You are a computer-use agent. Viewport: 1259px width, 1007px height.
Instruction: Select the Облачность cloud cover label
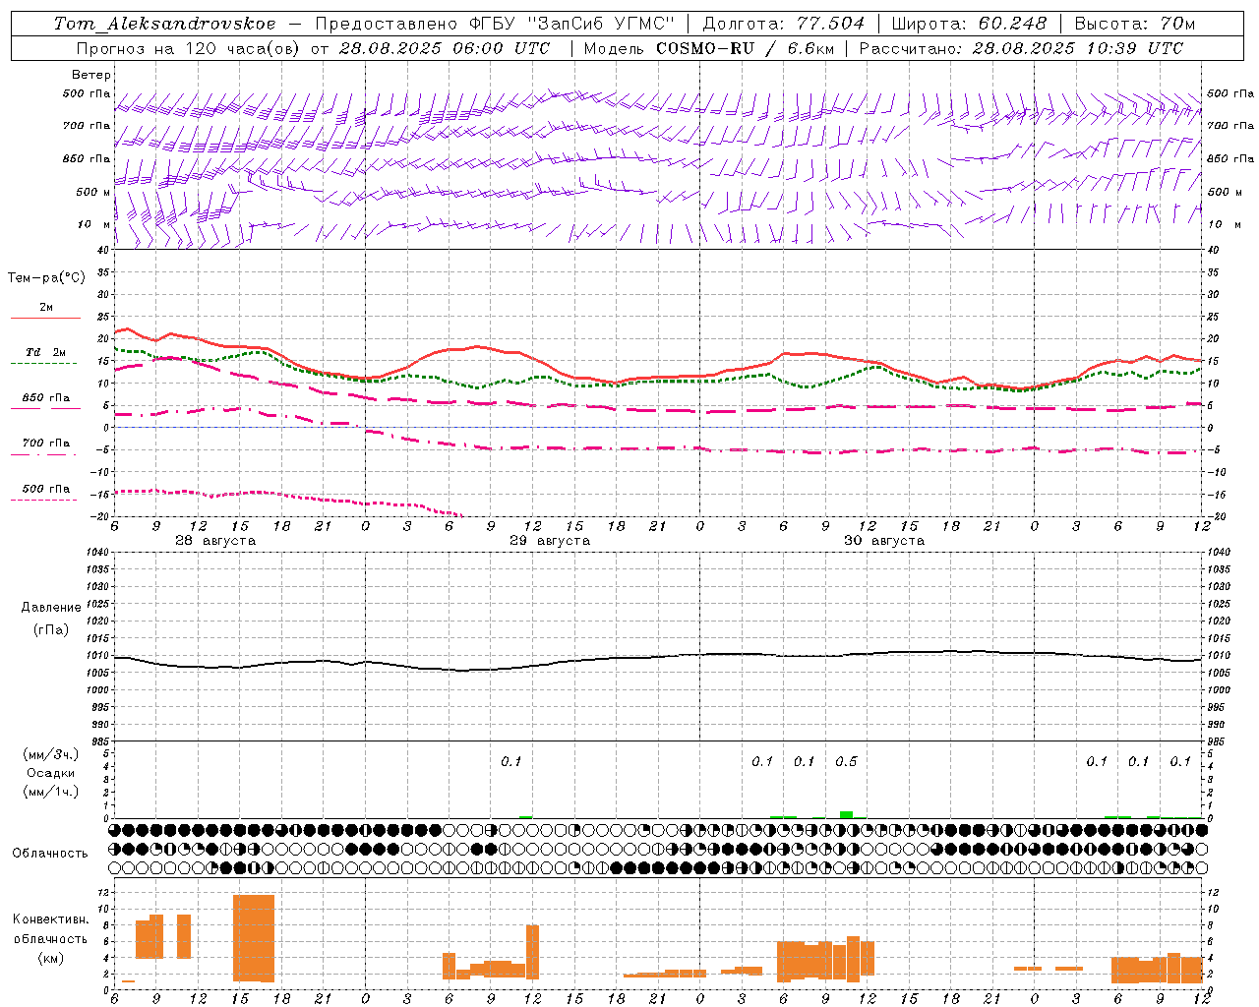tap(50, 854)
